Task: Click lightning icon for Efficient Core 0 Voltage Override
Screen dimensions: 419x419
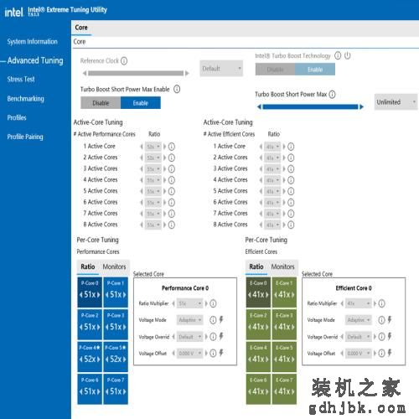Action: pyautogui.click(x=390, y=336)
